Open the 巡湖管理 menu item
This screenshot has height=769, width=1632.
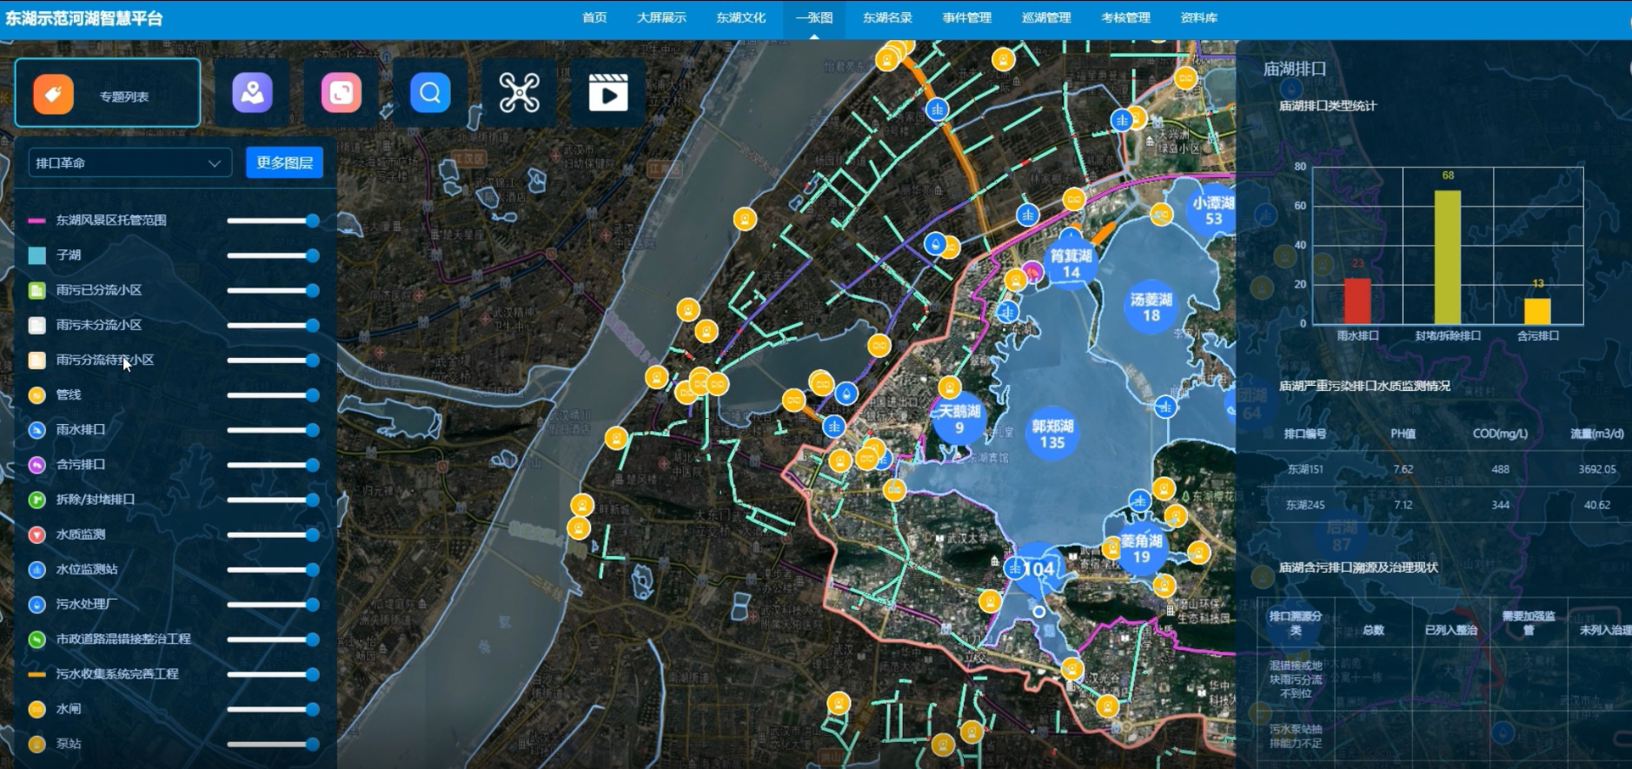point(1046,17)
